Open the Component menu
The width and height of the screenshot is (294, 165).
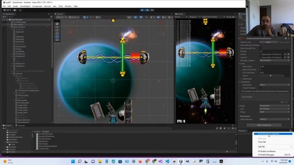pyautogui.click(x=37, y=6)
